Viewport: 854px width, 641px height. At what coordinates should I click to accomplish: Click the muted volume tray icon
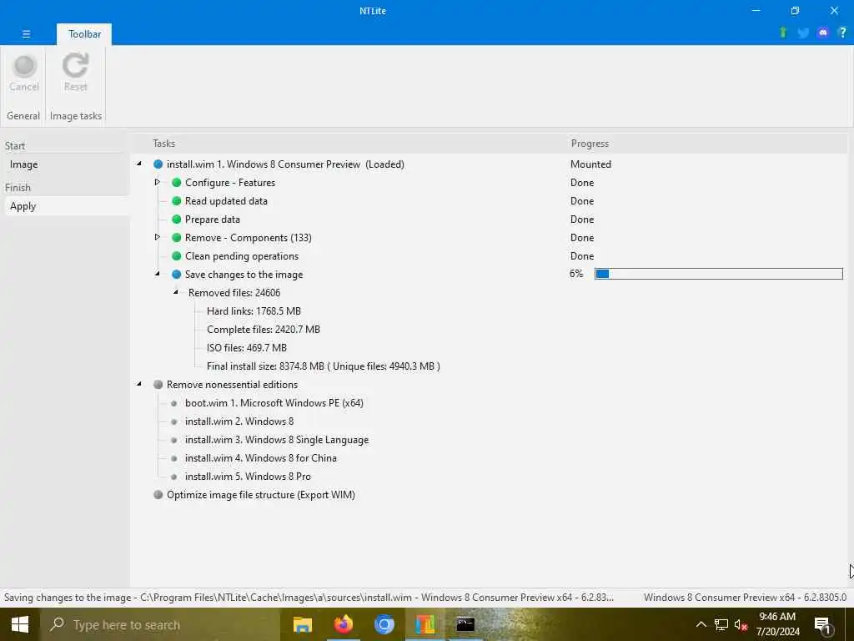(x=741, y=624)
